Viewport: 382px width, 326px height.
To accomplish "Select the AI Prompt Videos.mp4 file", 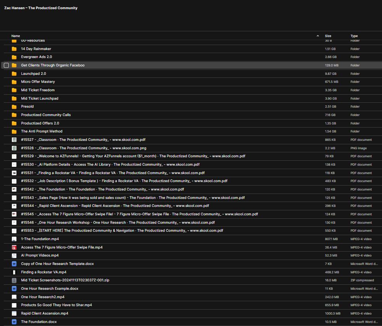I will tap(40, 255).
